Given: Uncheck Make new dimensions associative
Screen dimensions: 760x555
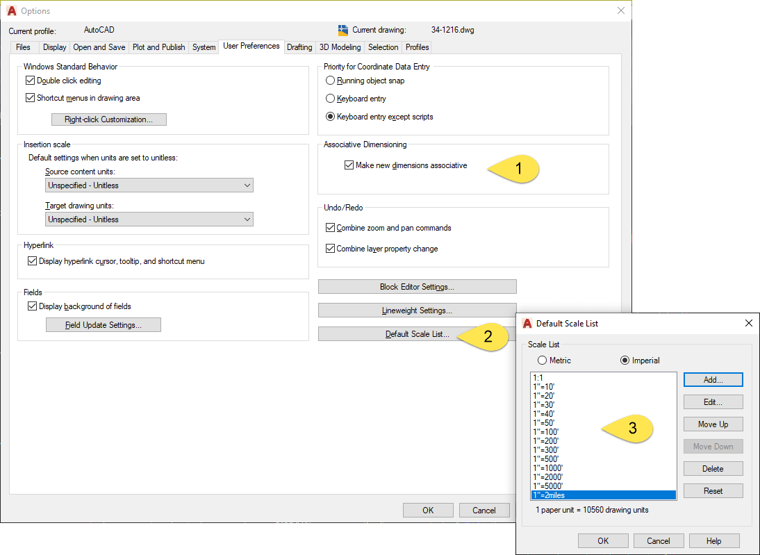Looking at the screenshot, I should [348, 165].
